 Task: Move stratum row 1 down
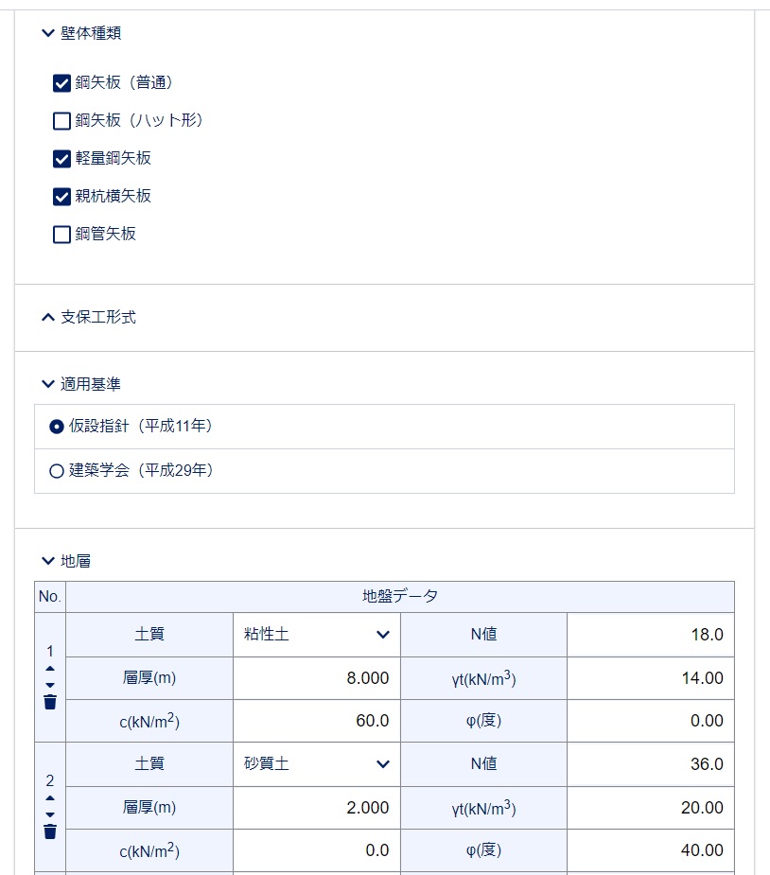[x=50, y=685]
